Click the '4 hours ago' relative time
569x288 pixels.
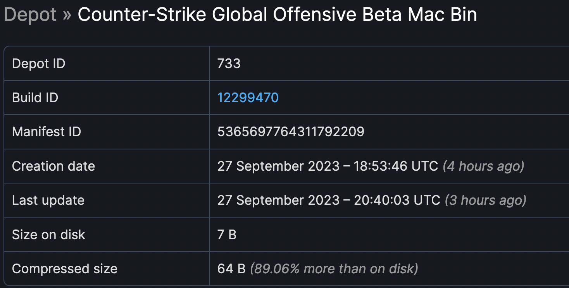coord(483,166)
